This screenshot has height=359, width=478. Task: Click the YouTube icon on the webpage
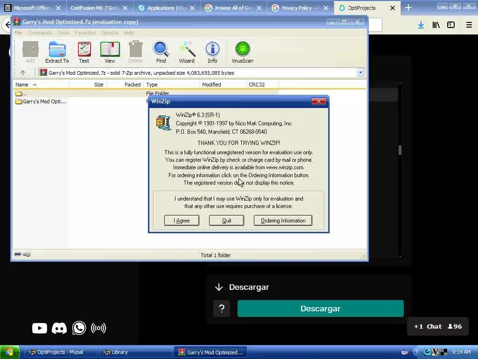(40, 328)
